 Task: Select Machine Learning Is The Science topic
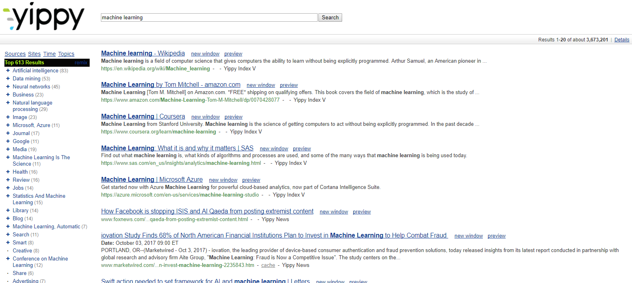point(41,160)
